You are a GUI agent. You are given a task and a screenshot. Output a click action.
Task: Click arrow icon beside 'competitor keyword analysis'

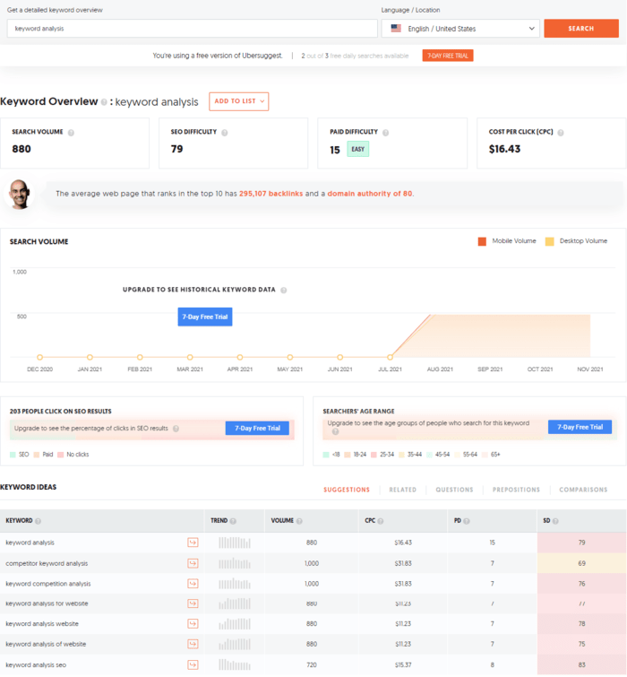(193, 563)
